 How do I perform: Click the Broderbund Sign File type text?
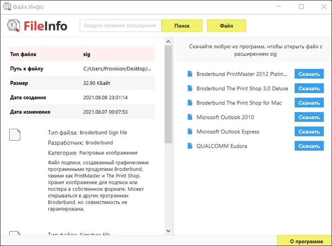coord(104,133)
